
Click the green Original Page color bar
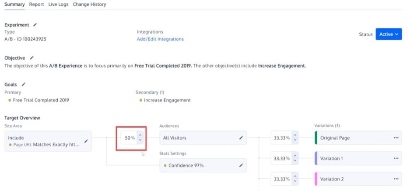point(316,138)
